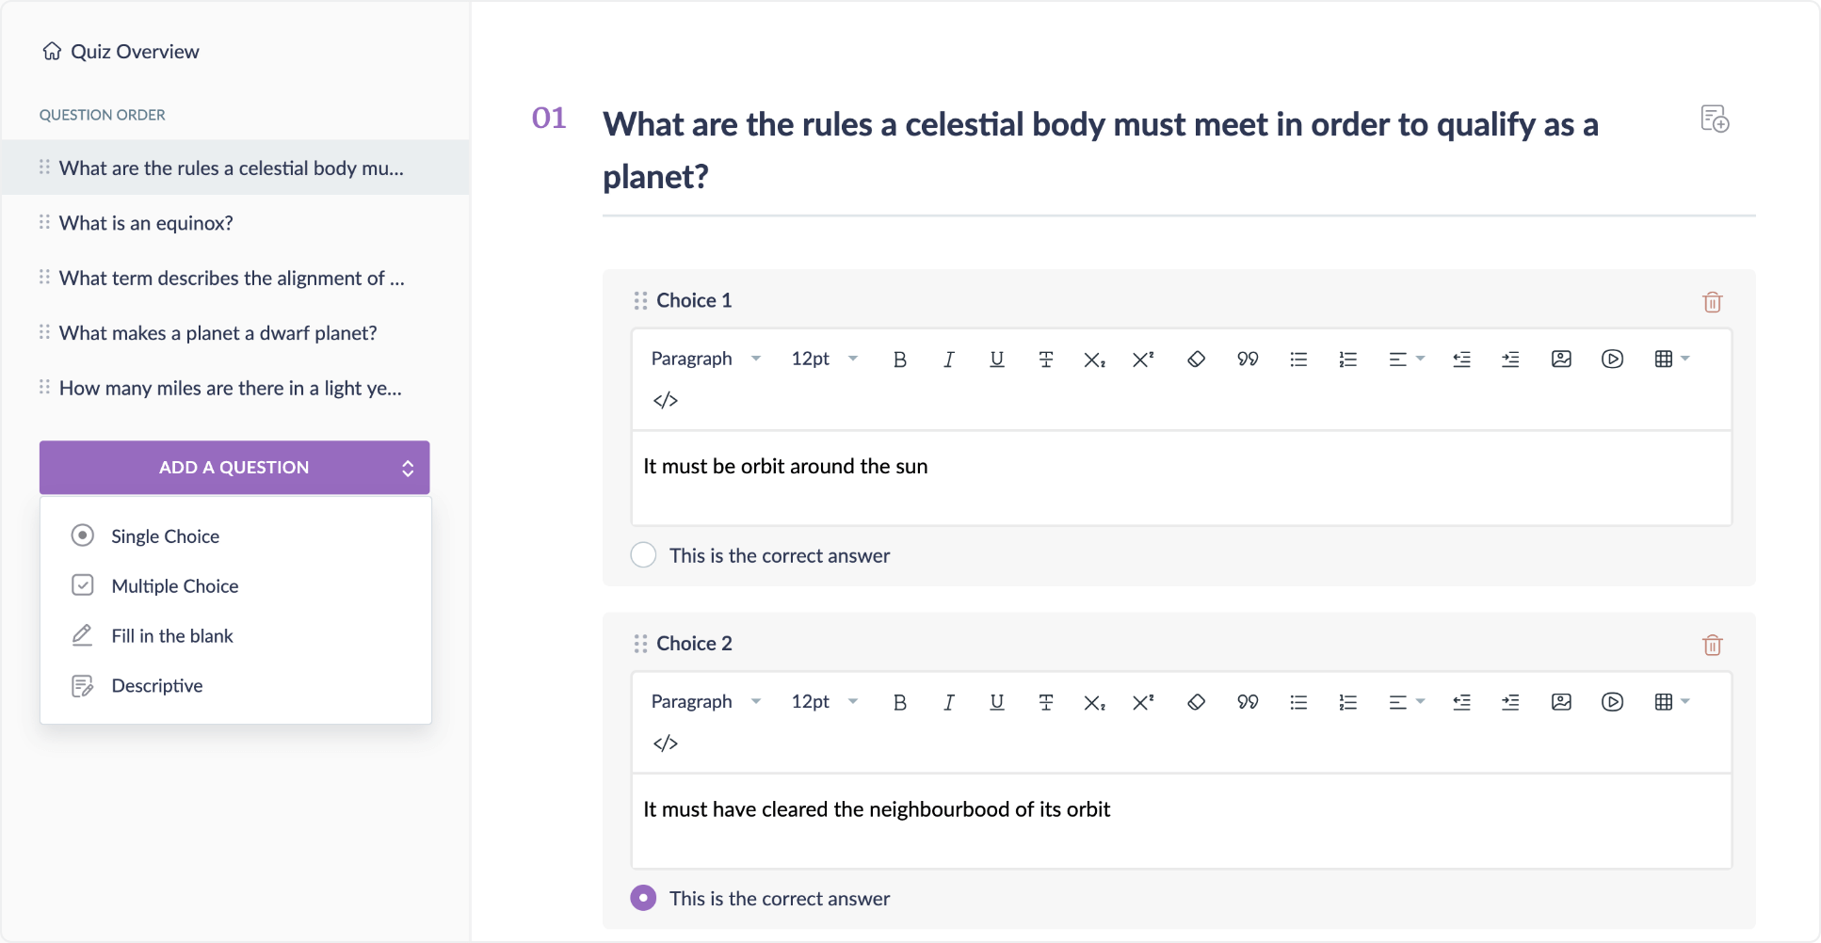This screenshot has height=943, width=1821.
Task: Insert image in Choice 1 editor
Action: (1561, 360)
